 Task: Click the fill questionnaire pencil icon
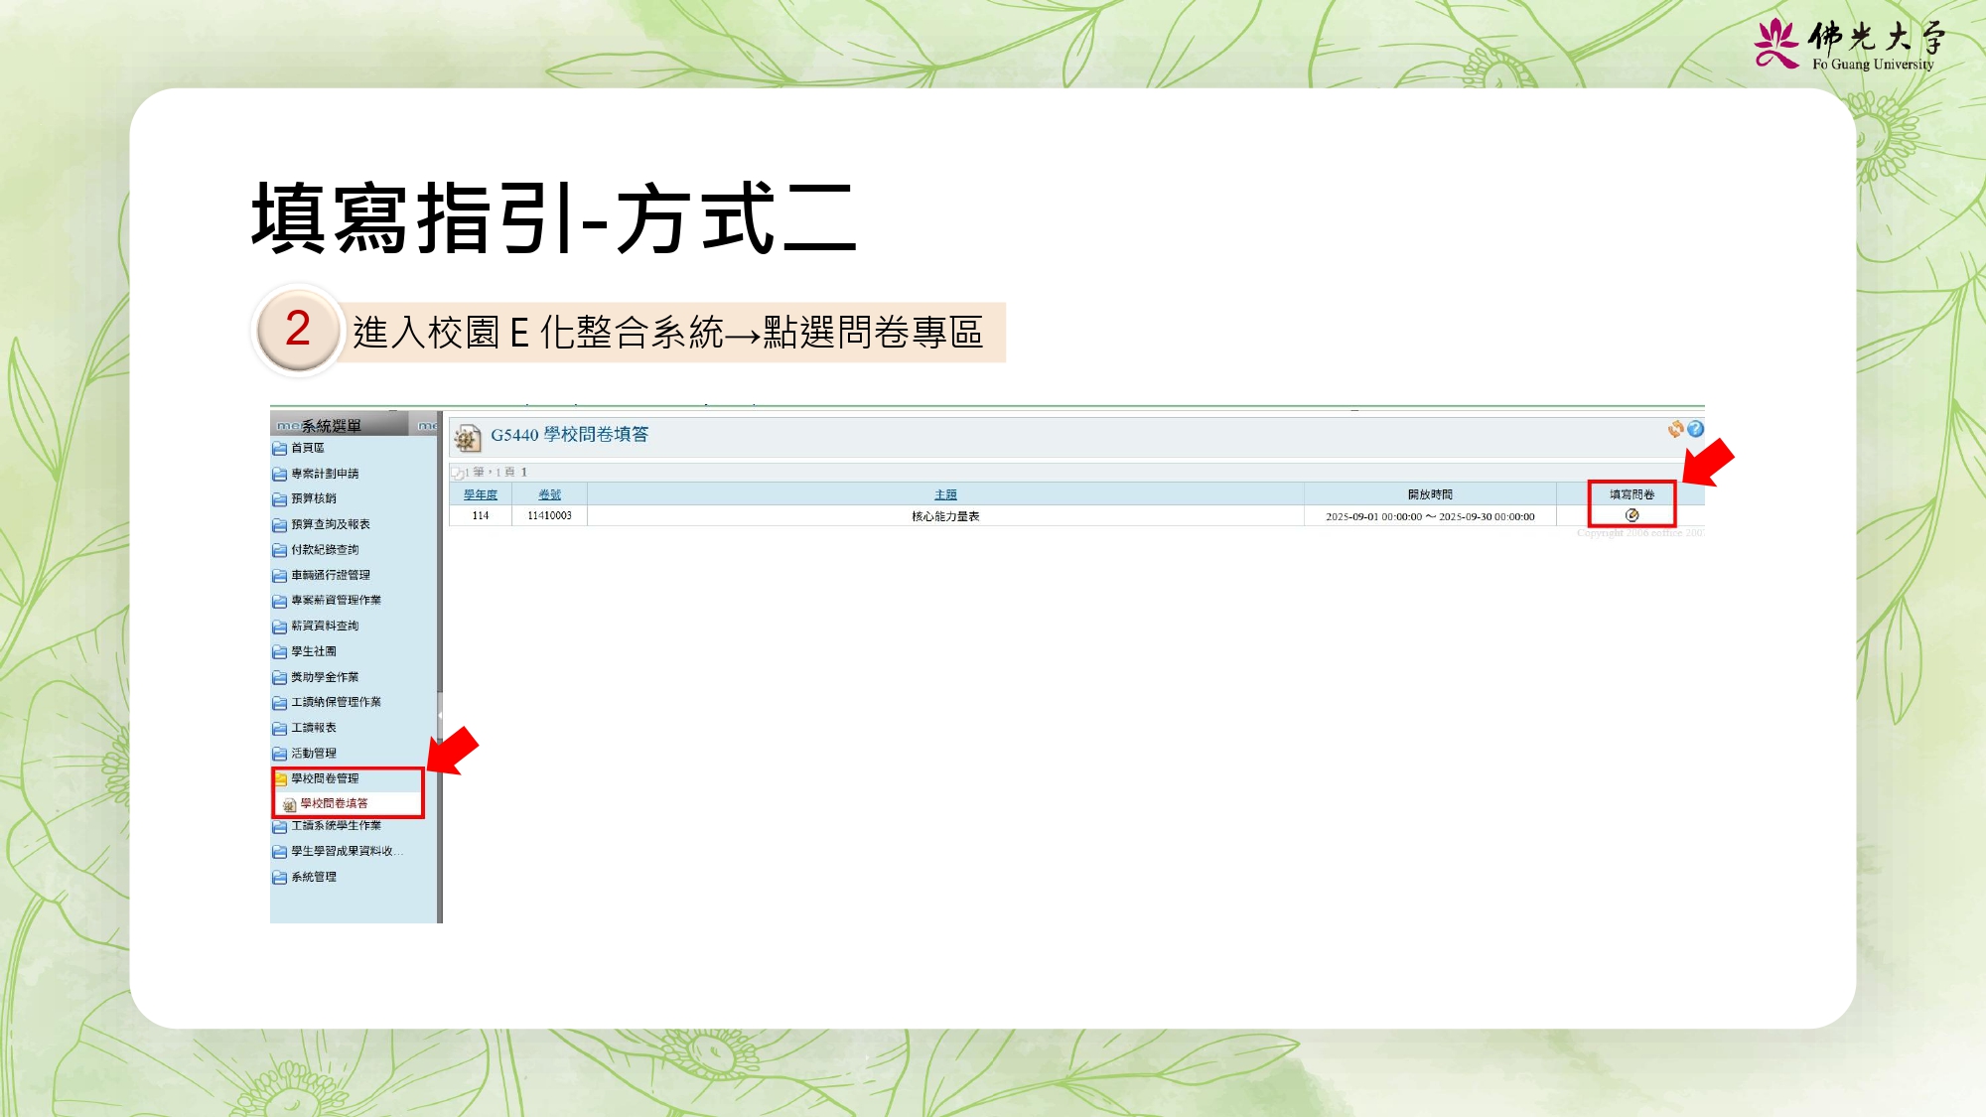click(1631, 515)
